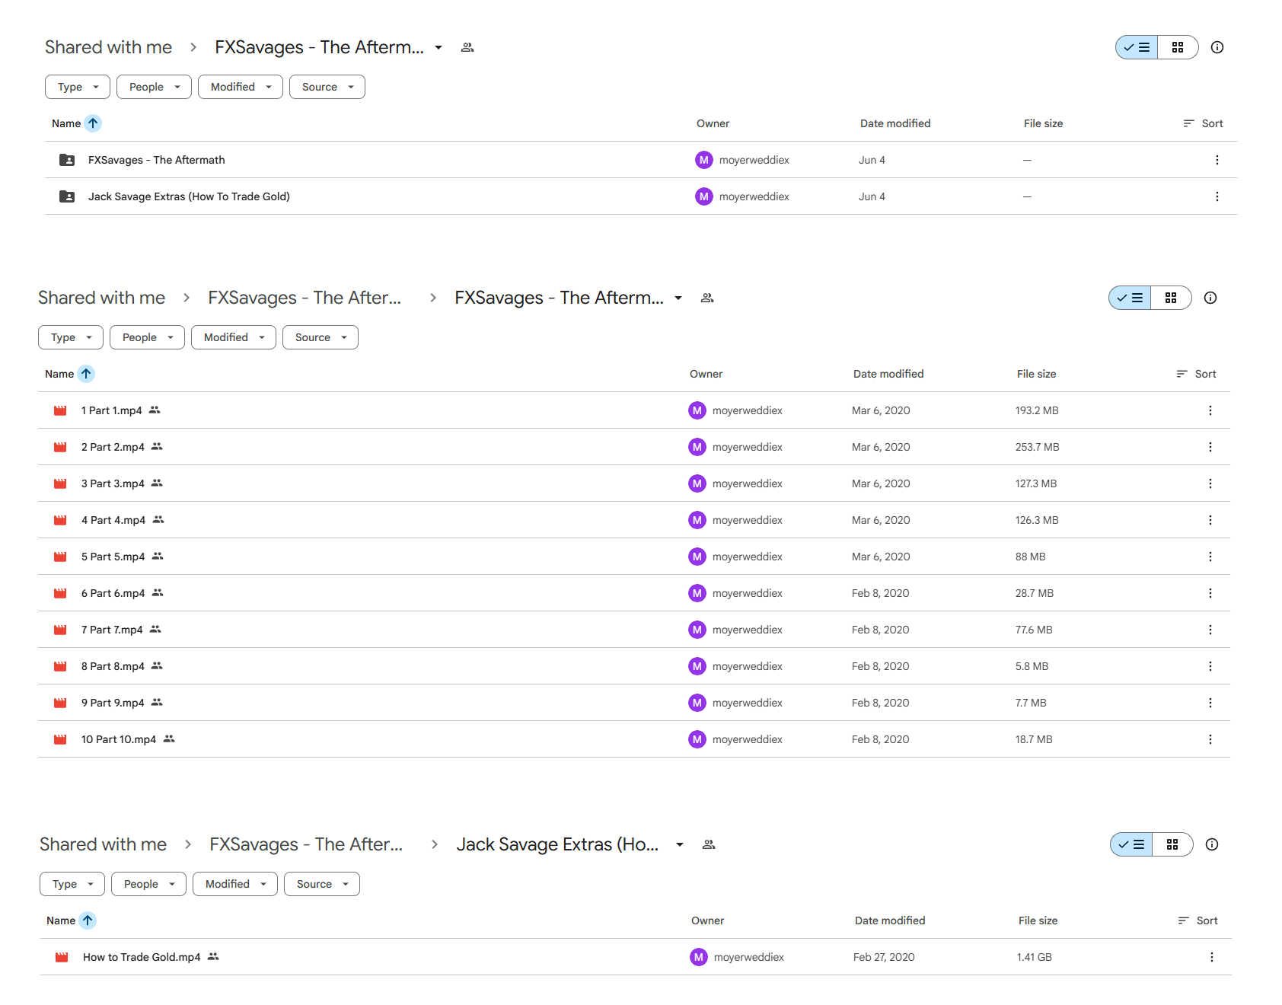Open more actions for Jack Savage Extras folder

pos(1217,196)
